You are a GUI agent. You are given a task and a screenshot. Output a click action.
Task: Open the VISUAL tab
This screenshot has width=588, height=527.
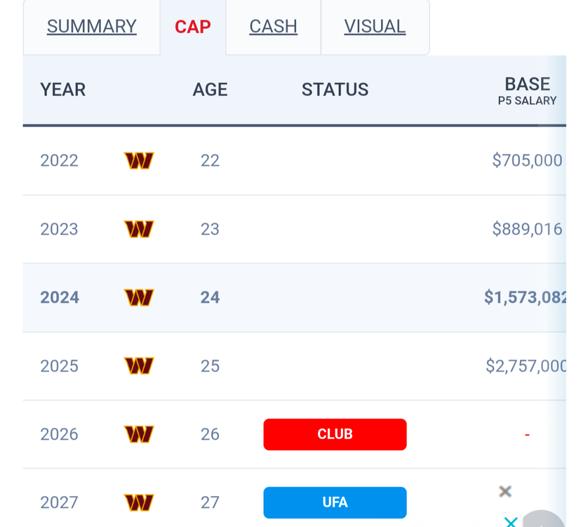375,27
